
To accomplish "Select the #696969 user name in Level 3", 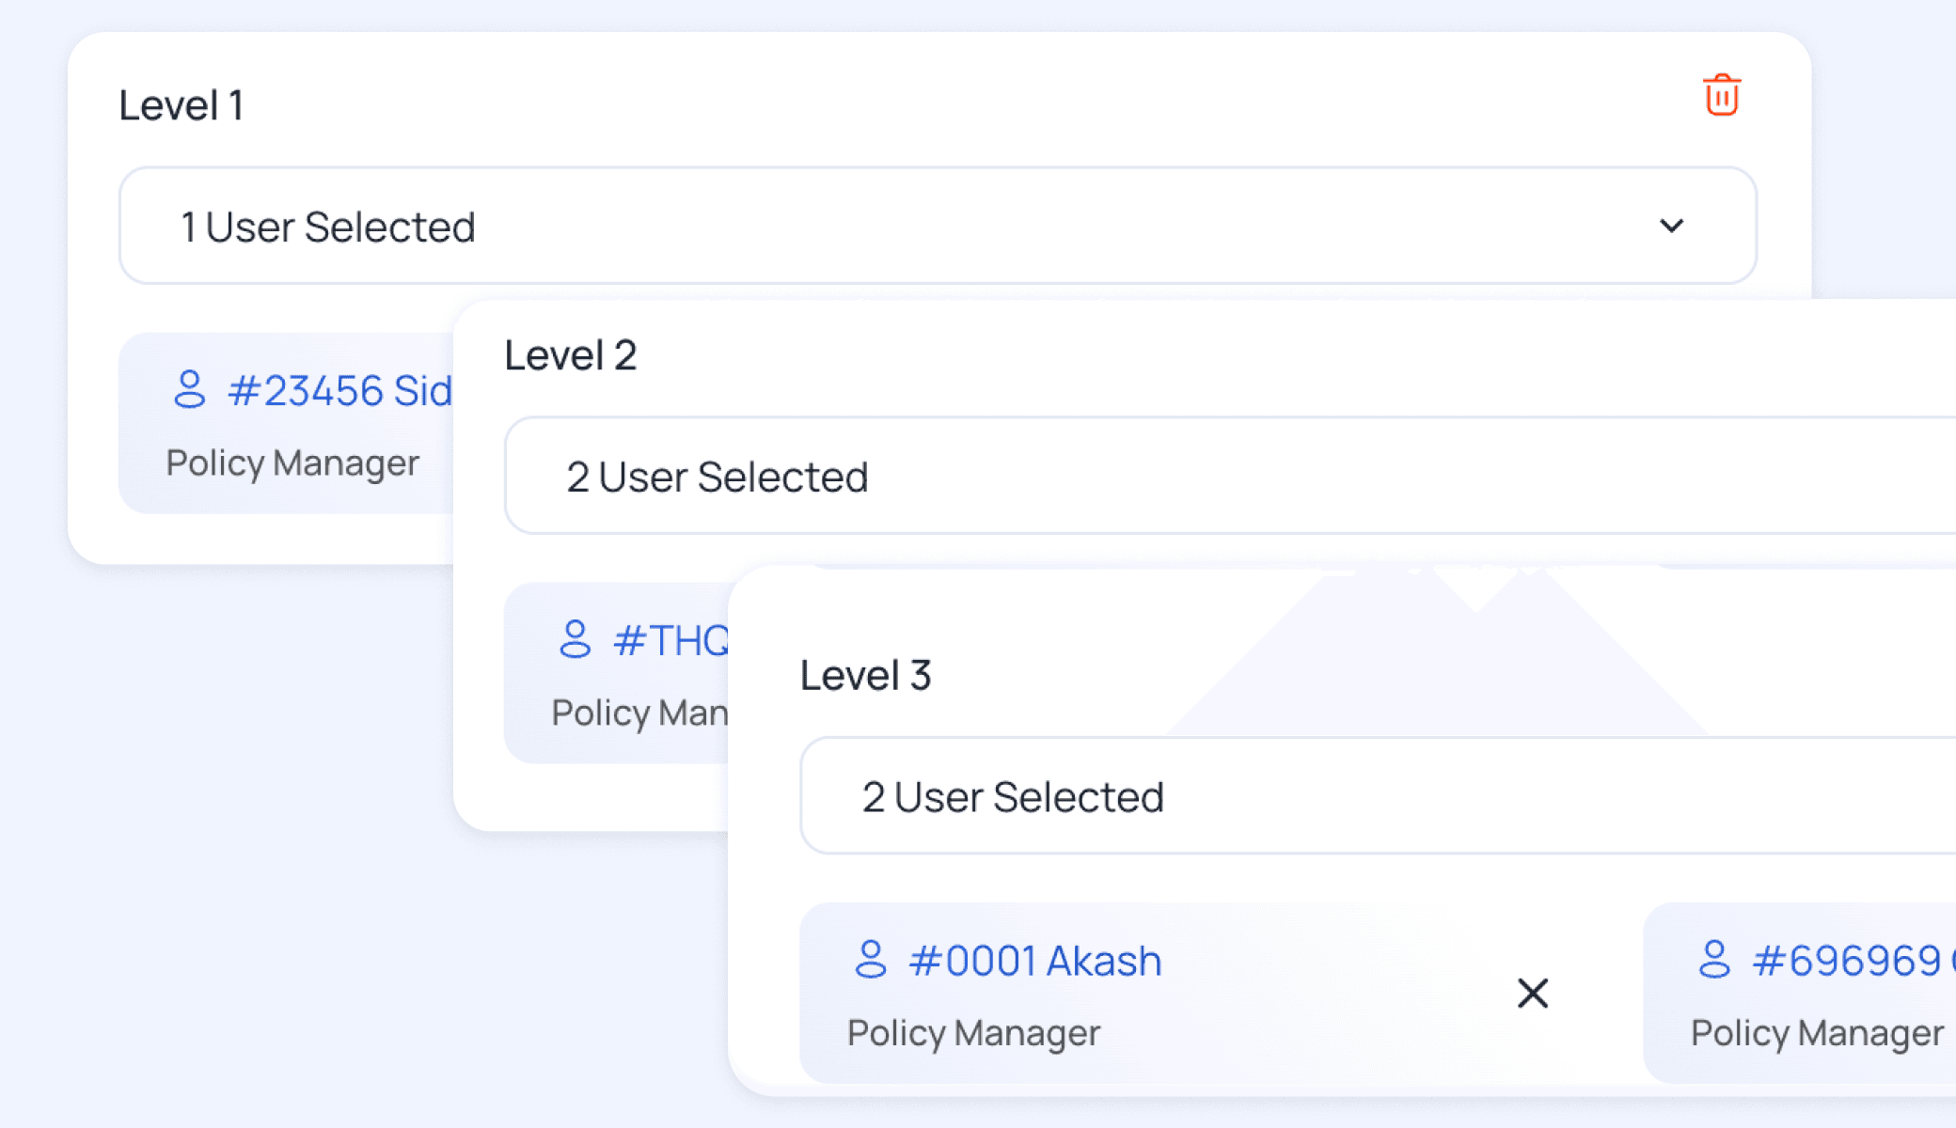I will click(x=1854, y=961).
